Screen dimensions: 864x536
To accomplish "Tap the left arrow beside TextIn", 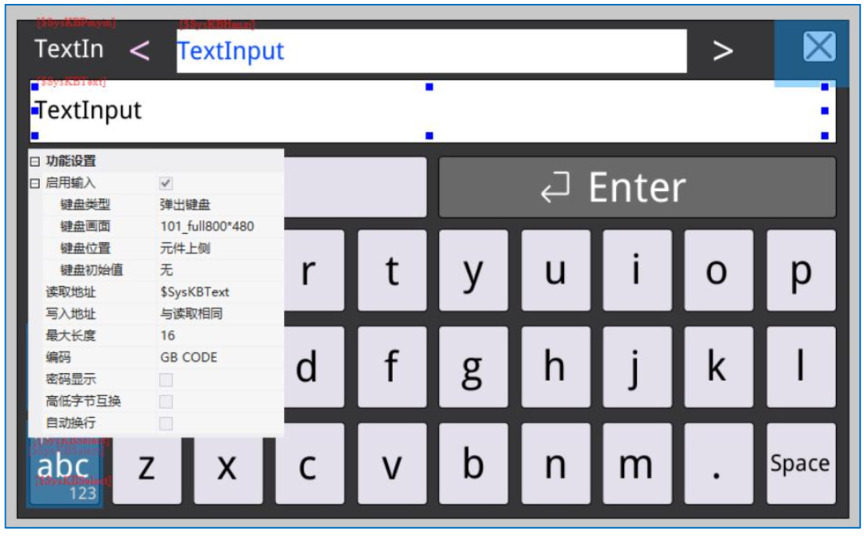I will pyautogui.click(x=139, y=51).
